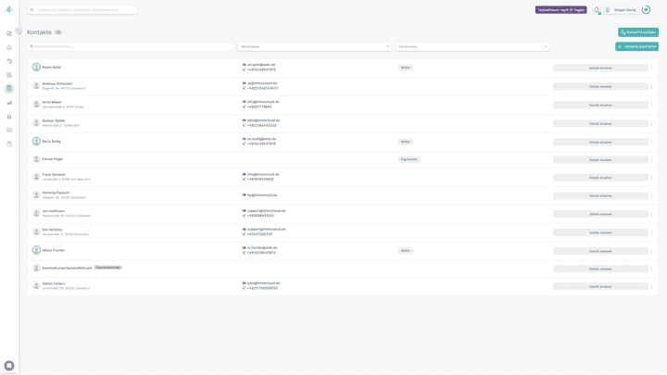Viewport: 667px width, 375px height.
Task: Click the purple trial period banner
Action: point(560,10)
